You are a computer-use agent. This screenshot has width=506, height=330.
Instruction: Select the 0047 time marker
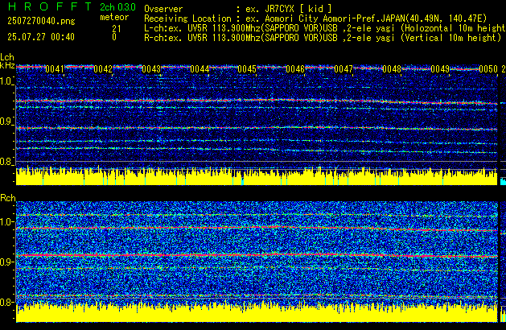point(344,69)
